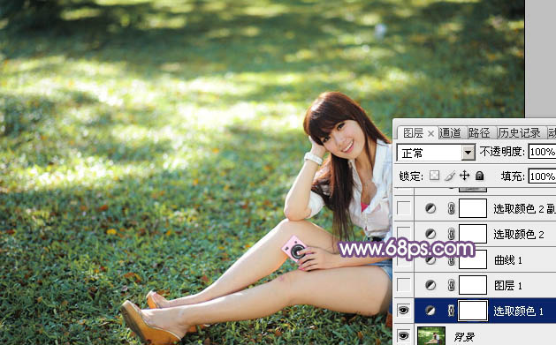Hide the 背景 layer eye
Screen dimensions: 556x345
(404, 335)
